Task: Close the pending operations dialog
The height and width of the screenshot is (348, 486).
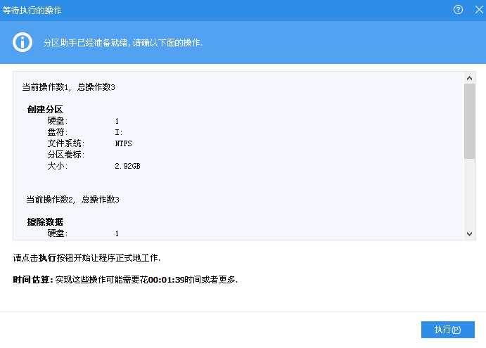Action: (x=479, y=10)
